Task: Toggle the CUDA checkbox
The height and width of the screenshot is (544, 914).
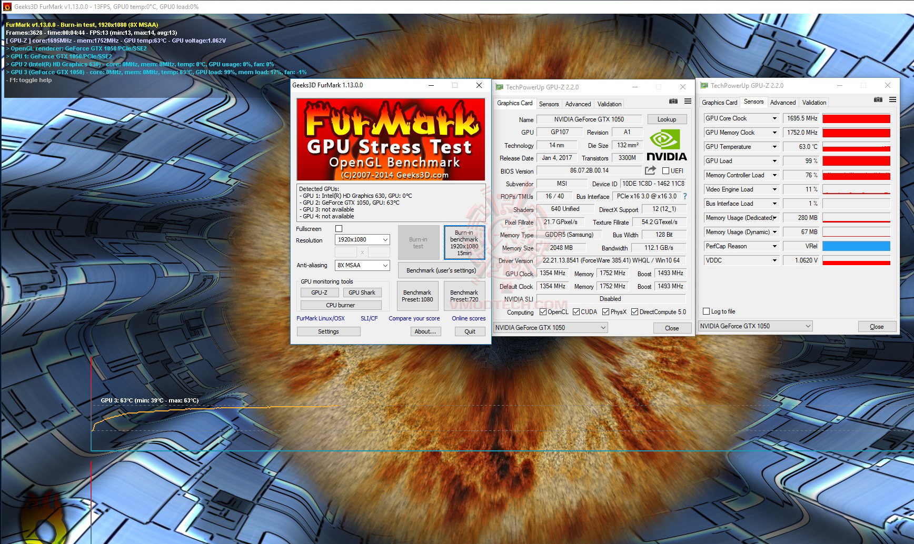Action: pos(576,312)
